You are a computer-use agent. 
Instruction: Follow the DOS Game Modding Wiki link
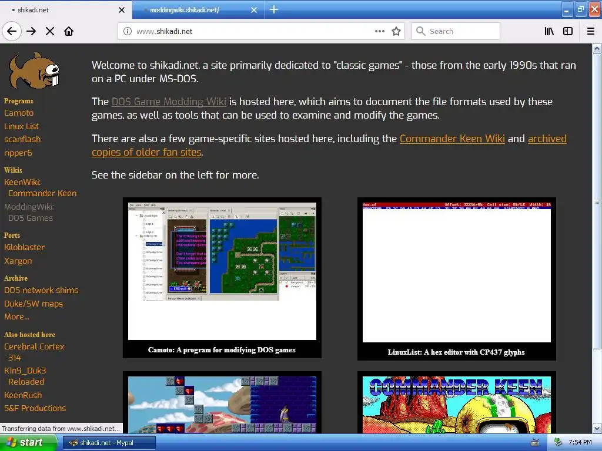(x=169, y=102)
